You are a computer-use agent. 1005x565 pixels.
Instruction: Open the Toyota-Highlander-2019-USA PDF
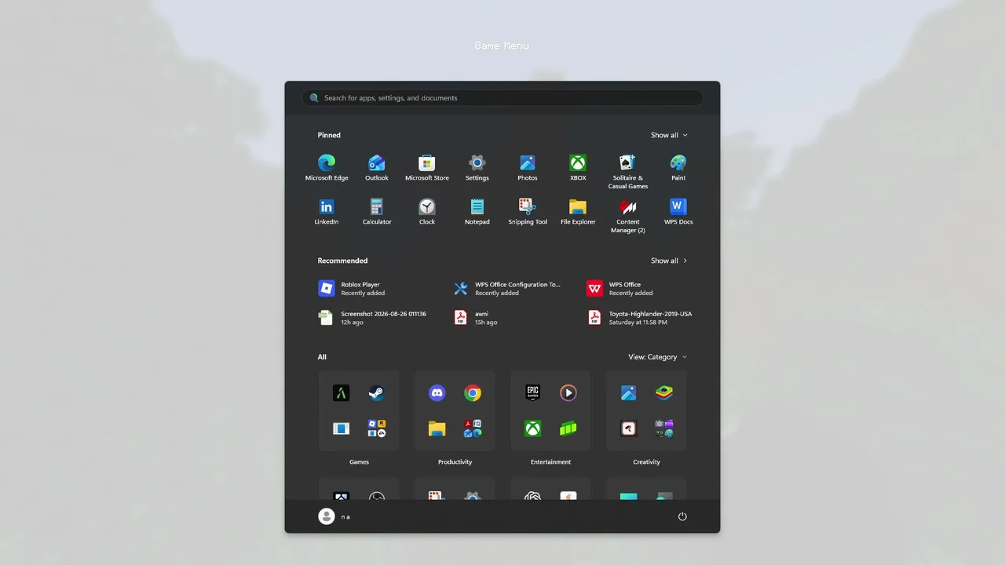coord(641,318)
